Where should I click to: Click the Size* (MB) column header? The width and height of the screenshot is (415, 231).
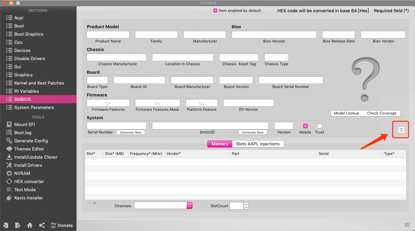pos(116,154)
